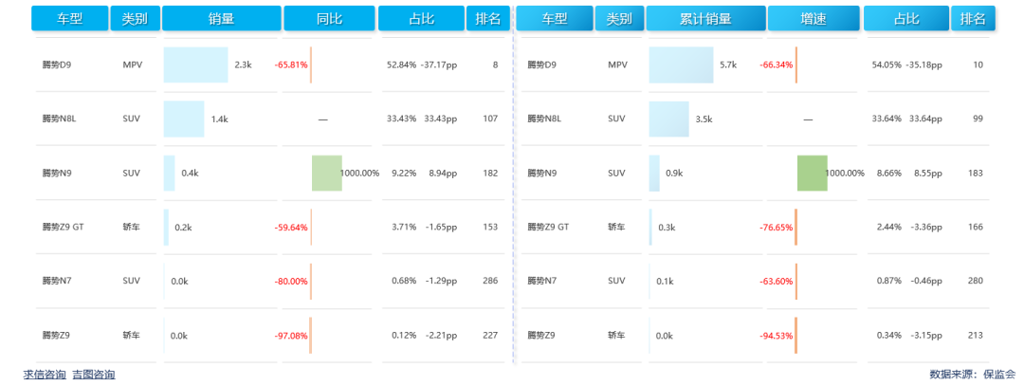
Task: Select green growth bar in 增速 column
Action: click(x=812, y=173)
